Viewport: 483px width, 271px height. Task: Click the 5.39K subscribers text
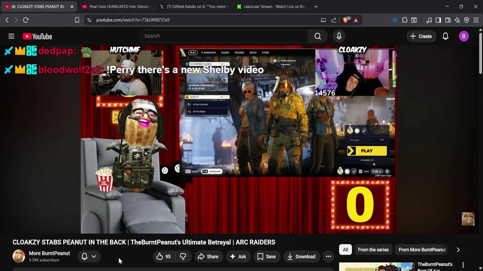tap(44, 260)
